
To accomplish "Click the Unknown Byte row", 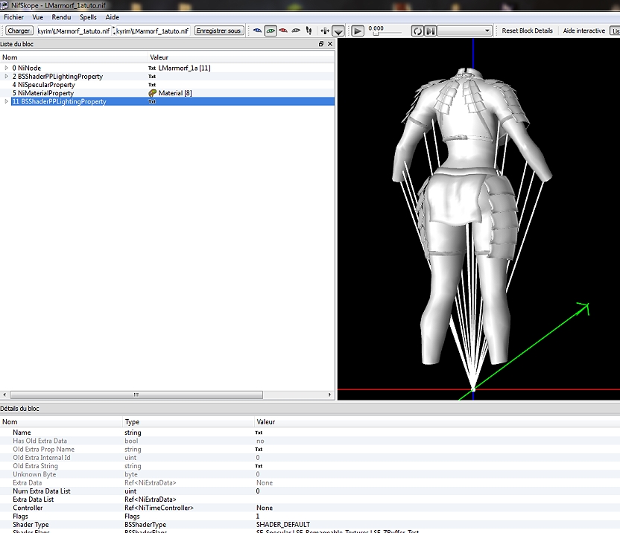I will click(310, 474).
